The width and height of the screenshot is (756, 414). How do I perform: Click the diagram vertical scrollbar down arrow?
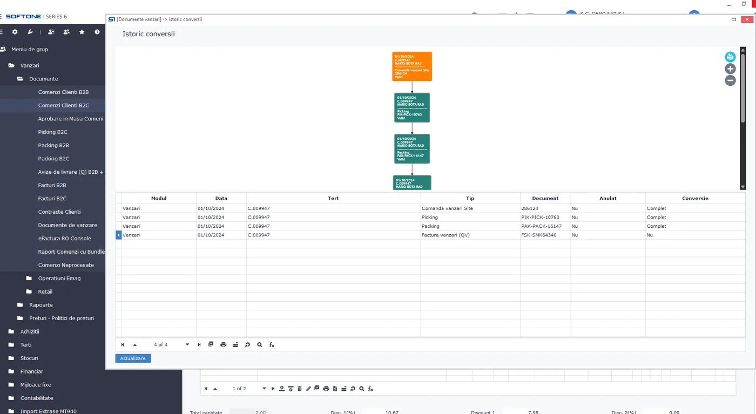click(742, 187)
